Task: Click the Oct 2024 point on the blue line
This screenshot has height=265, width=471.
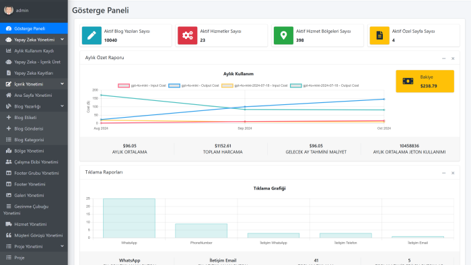Action: point(384,99)
